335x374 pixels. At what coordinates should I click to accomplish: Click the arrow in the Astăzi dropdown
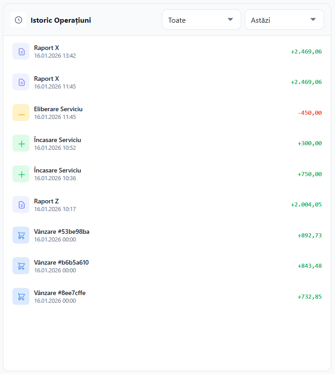[313, 20]
